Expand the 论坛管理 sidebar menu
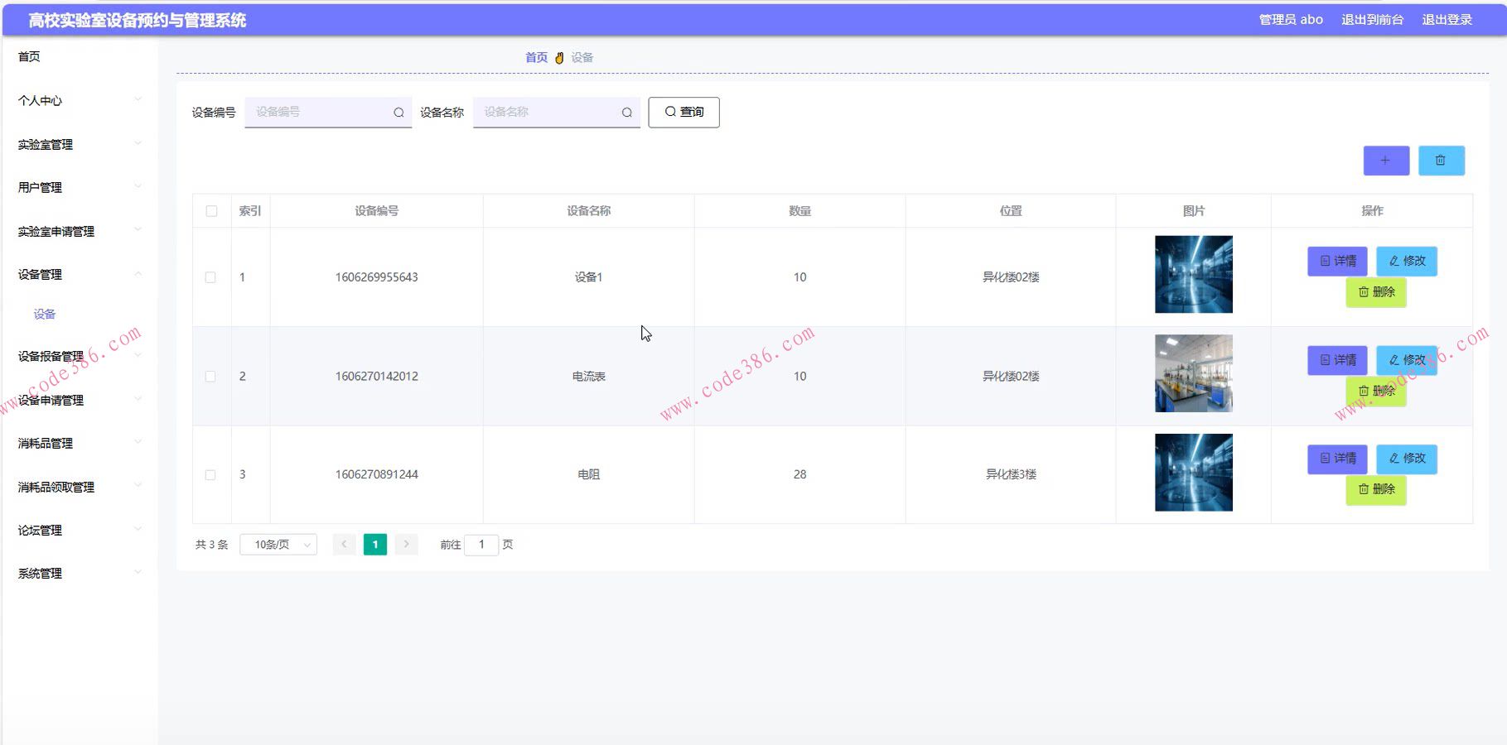This screenshot has height=745, width=1507. 80,530
